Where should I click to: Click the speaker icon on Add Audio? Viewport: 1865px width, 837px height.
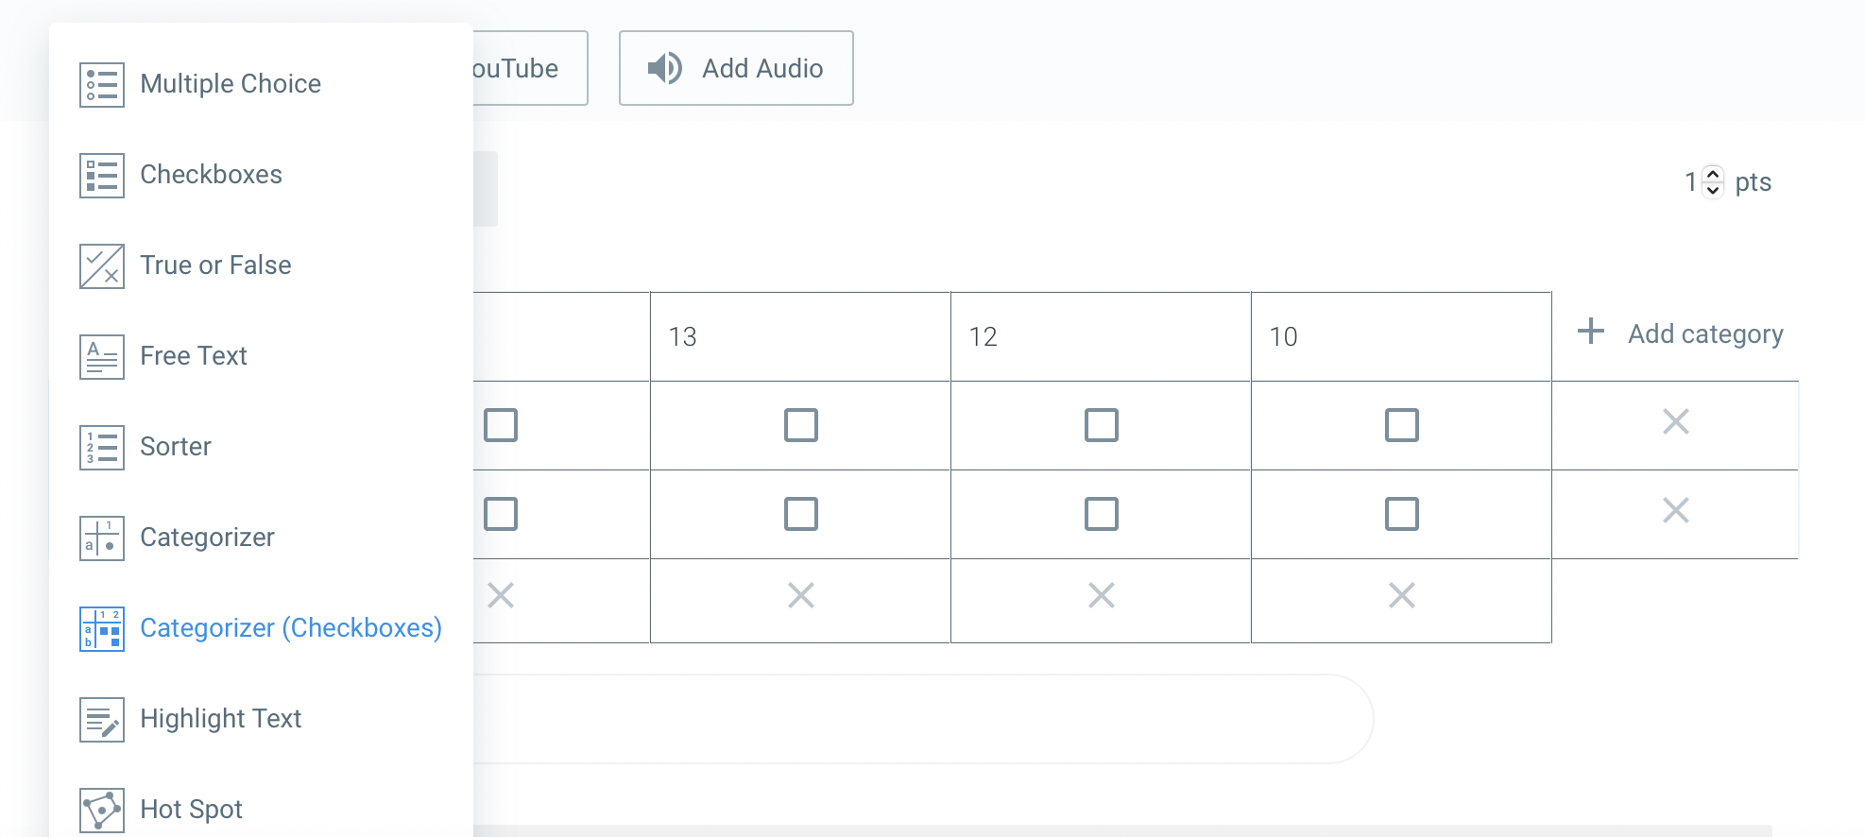[664, 68]
